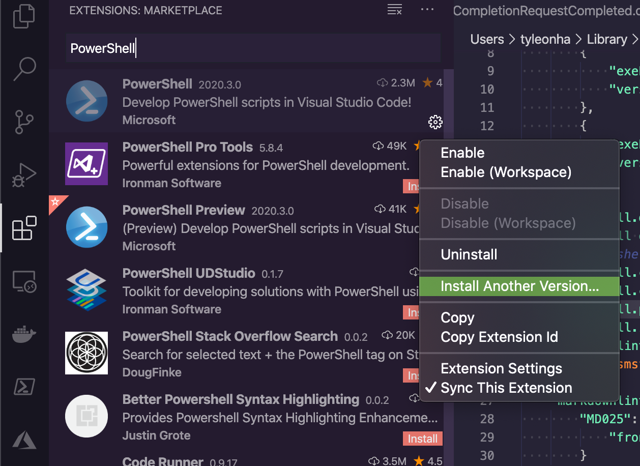Toggle Sync This Extension in context menu
Screen dimensions: 640x466
[x=519, y=388]
